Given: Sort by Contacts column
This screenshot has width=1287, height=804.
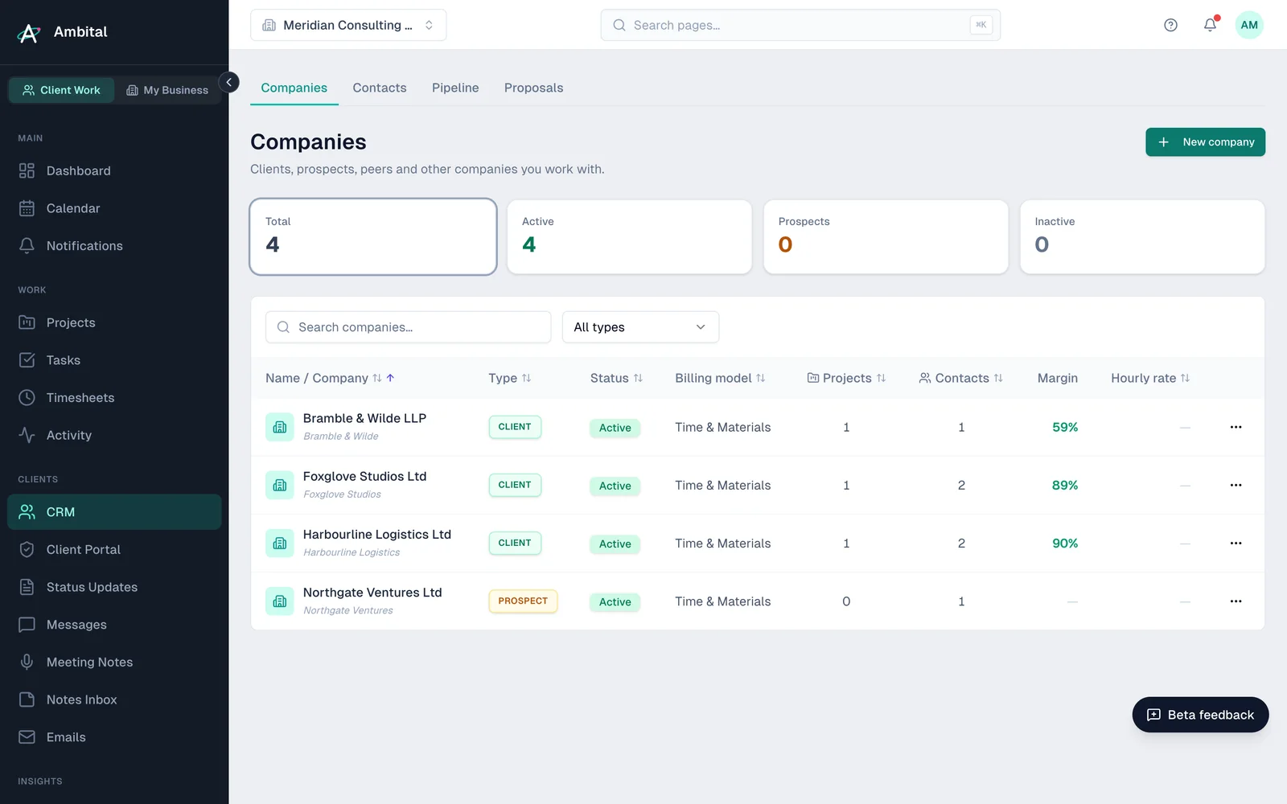Looking at the screenshot, I should pos(961,378).
